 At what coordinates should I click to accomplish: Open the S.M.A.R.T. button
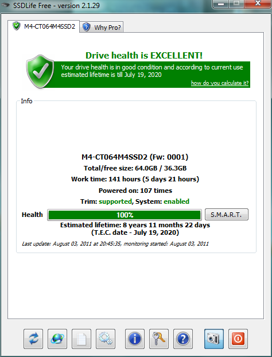click(x=227, y=215)
